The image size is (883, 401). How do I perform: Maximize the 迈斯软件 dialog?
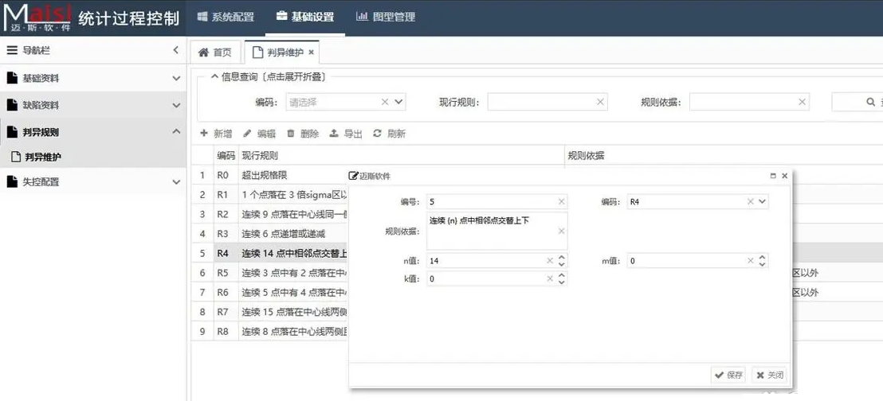pyautogui.click(x=773, y=176)
